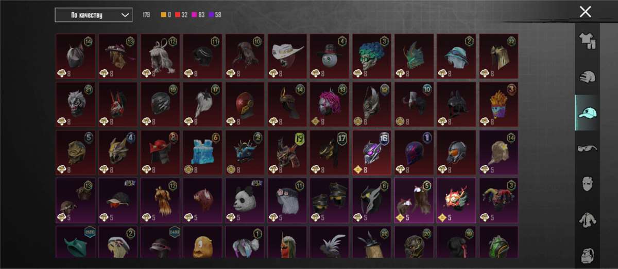The width and height of the screenshot is (618, 269).
Task: Open the jacket category icon
Action: pyautogui.click(x=588, y=220)
